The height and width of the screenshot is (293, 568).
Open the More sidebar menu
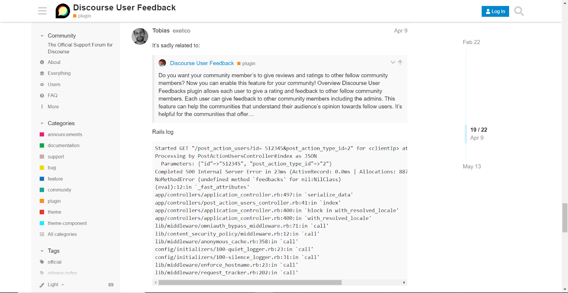pos(53,107)
